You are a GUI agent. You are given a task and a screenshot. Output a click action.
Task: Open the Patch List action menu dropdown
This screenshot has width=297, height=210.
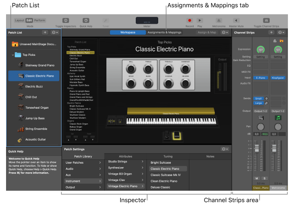click(55, 32)
